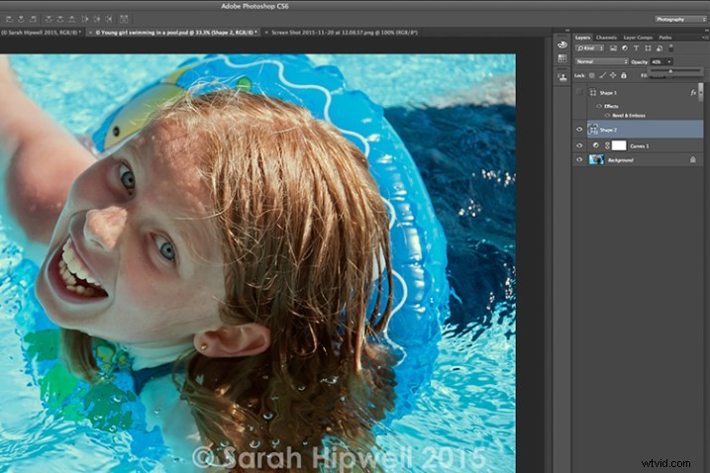The height and width of the screenshot is (473, 710).
Task: Enable Lock transparent pixels
Action: (x=592, y=75)
